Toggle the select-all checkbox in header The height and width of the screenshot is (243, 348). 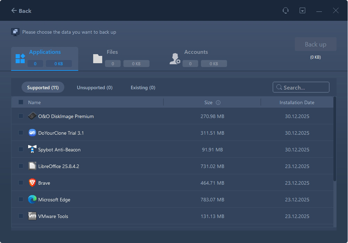click(x=21, y=102)
